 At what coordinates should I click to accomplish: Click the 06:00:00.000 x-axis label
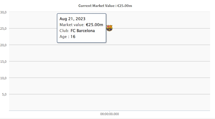click(x=109, y=114)
